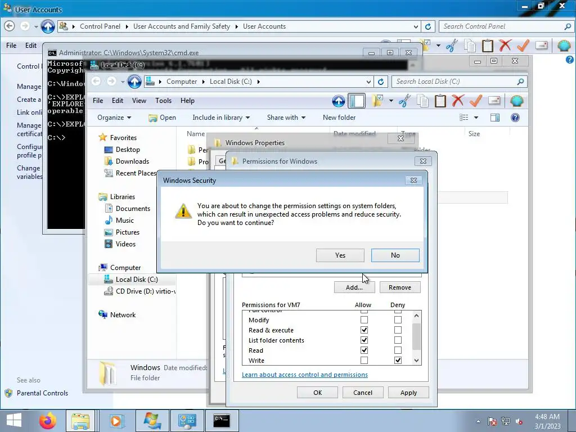Click the blue Up button in User Accounts window
Viewport: 576px width, 432px height.
(x=48, y=26)
